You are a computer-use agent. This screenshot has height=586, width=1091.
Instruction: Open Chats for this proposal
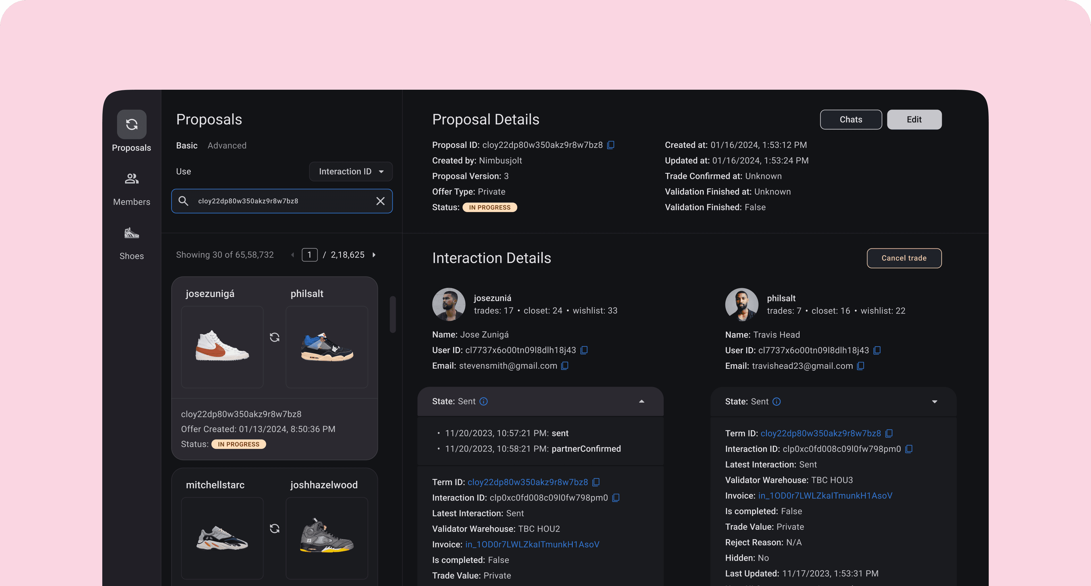pos(850,119)
